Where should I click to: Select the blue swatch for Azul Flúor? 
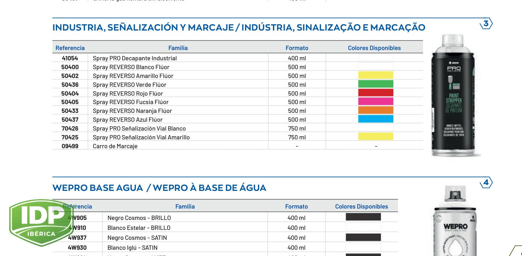[x=375, y=119]
